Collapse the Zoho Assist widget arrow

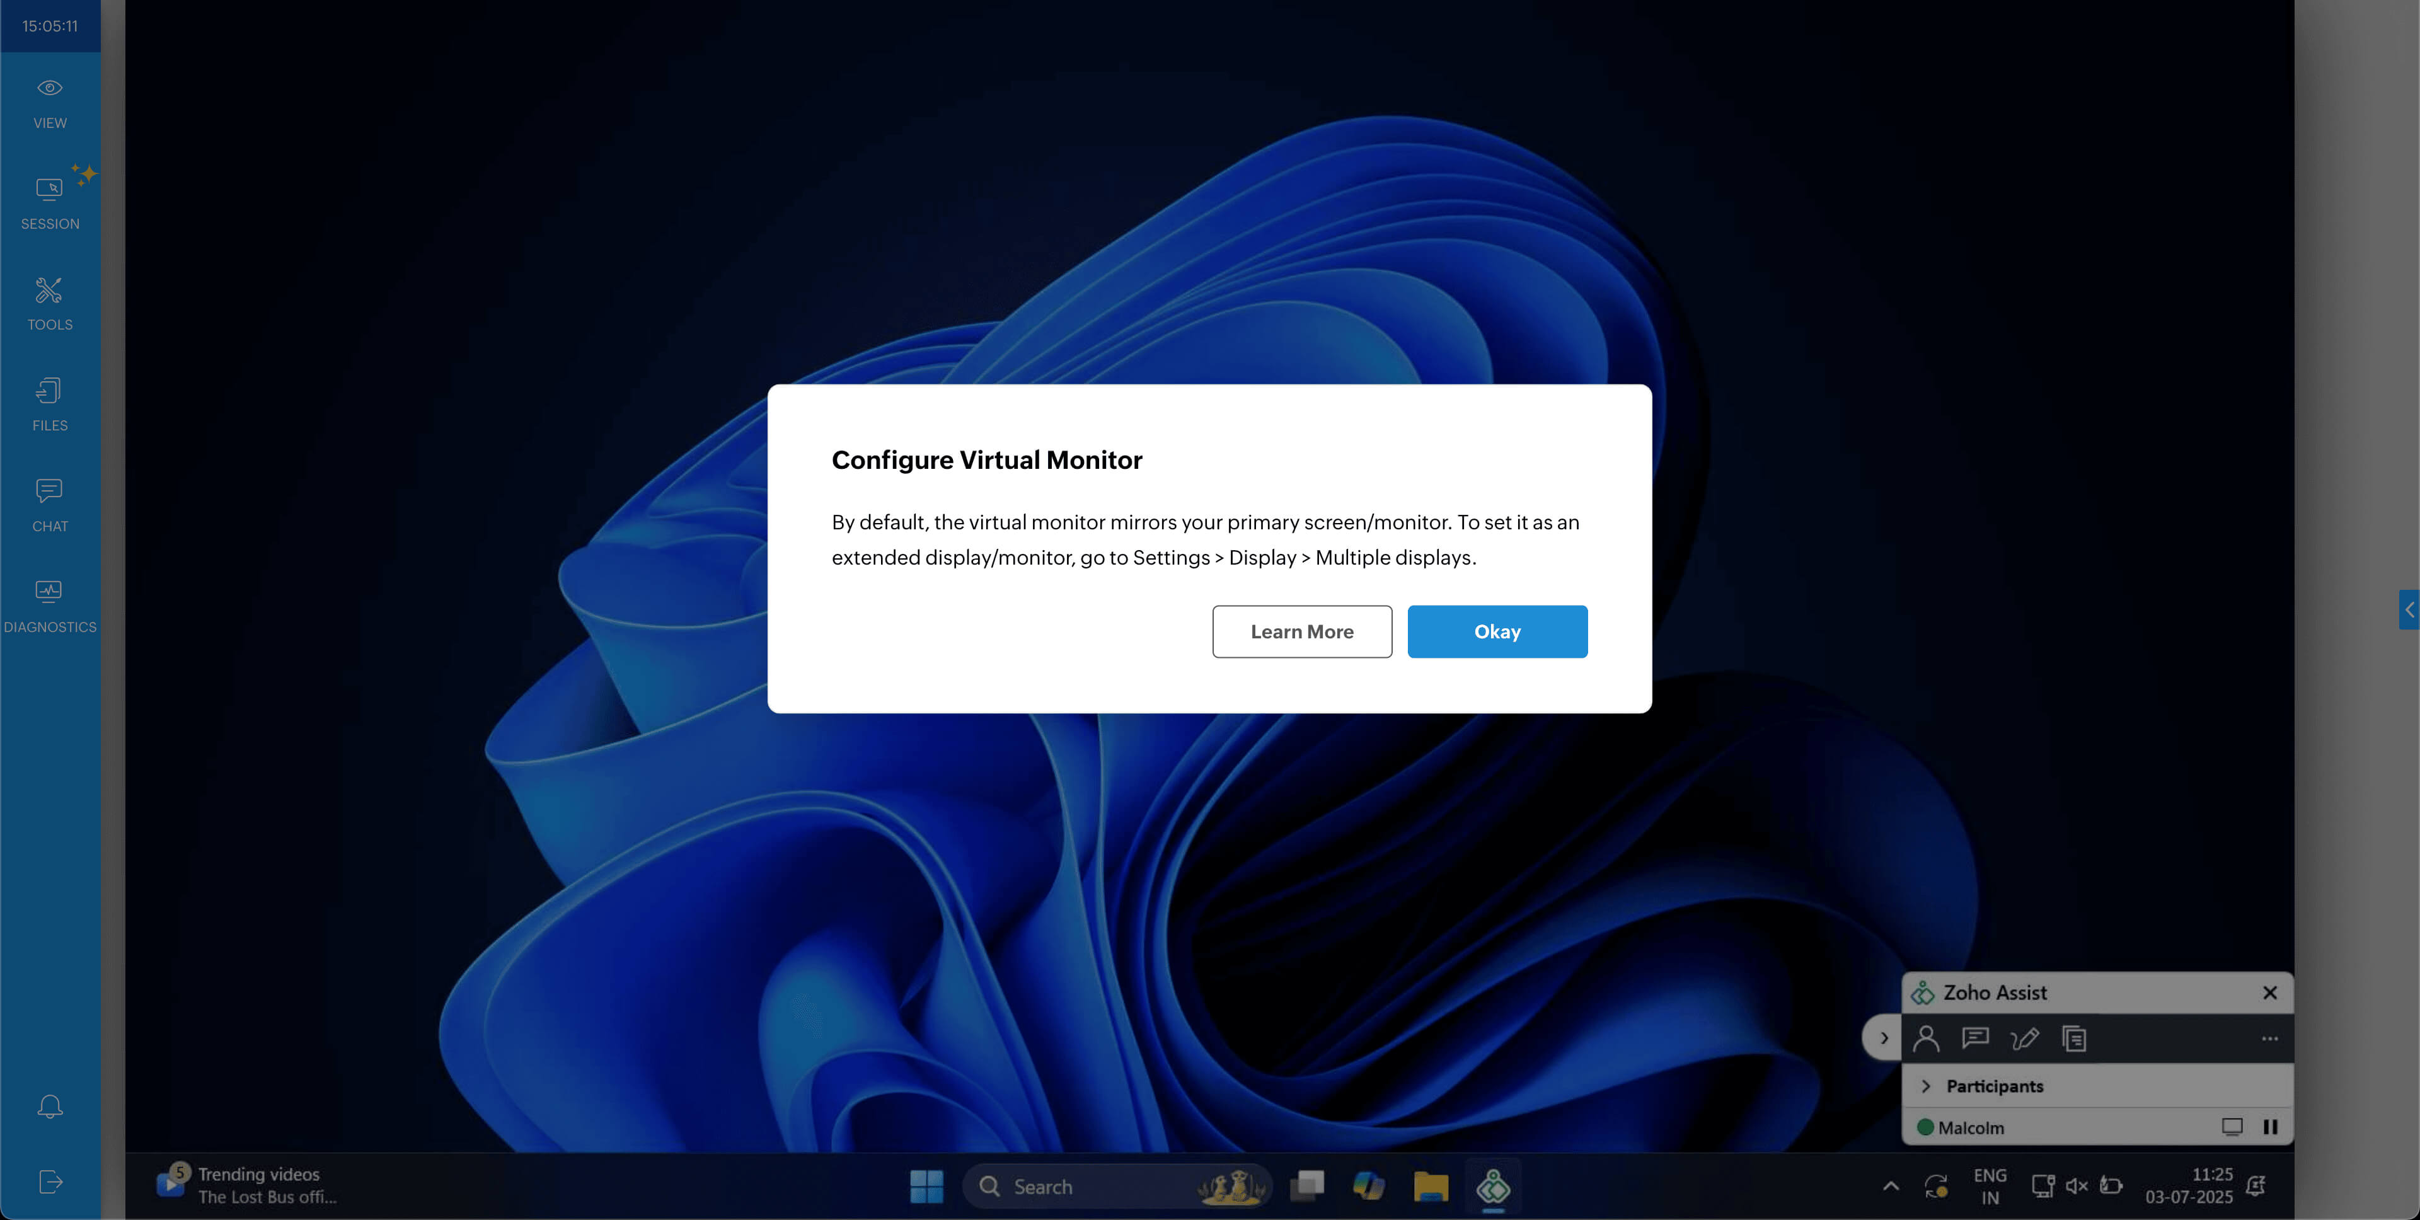[x=1882, y=1038]
